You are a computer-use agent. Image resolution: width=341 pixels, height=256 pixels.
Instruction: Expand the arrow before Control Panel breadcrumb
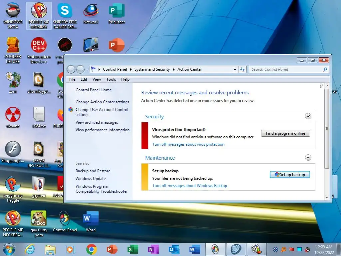[99, 69]
